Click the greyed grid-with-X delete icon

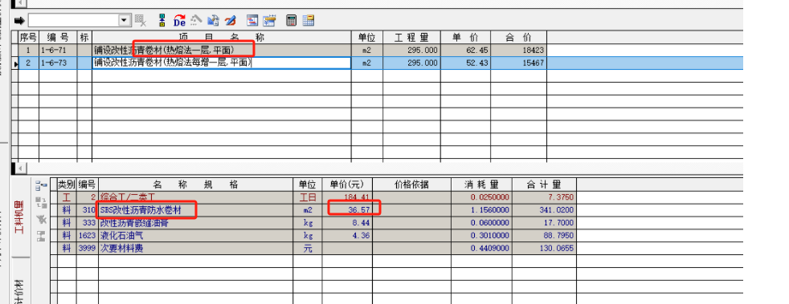pyautogui.click(x=141, y=21)
